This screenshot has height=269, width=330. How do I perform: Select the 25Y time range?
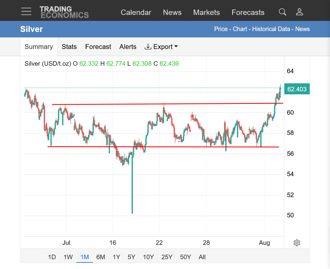pos(167,257)
